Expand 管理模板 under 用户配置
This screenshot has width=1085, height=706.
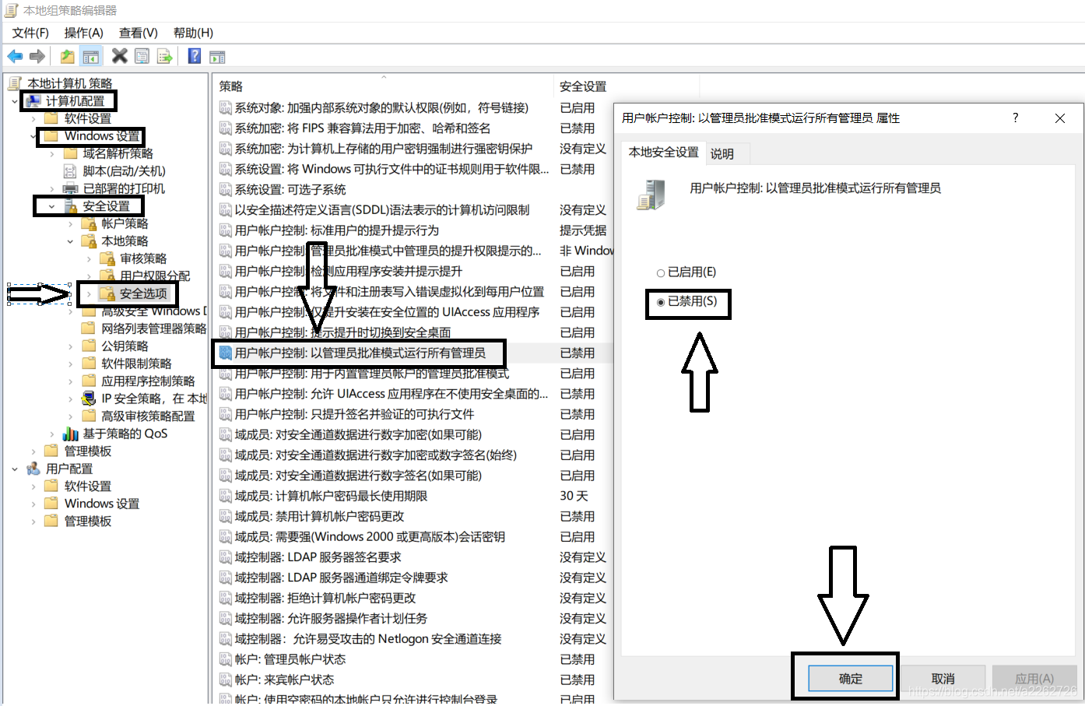(33, 522)
